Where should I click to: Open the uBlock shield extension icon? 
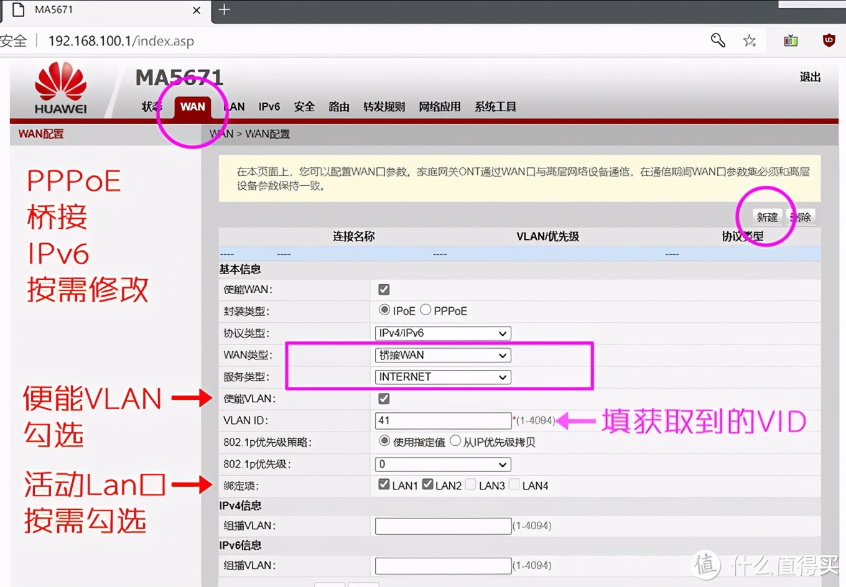[829, 40]
